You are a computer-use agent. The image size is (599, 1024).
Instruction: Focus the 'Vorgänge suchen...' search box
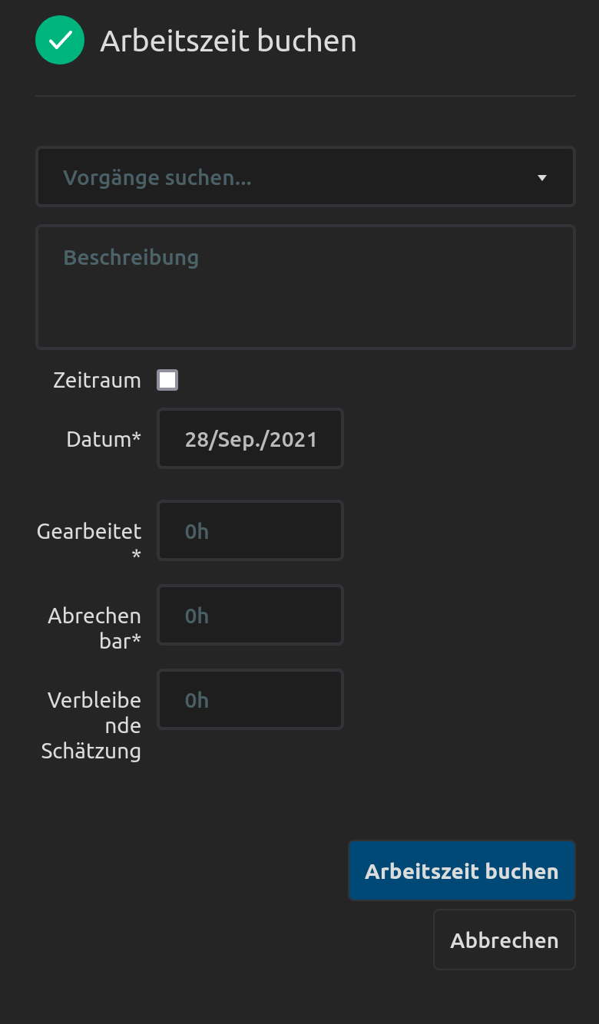click(x=292, y=178)
